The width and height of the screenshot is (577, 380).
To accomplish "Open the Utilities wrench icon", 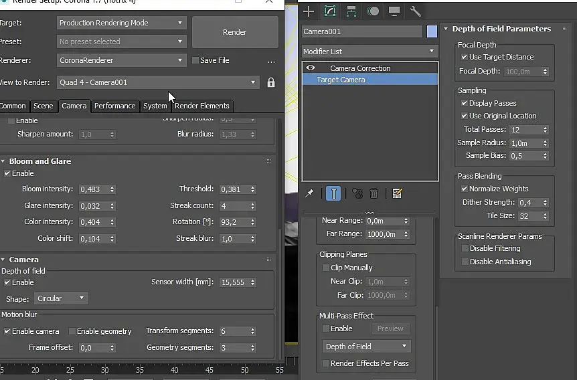I will click(416, 11).
